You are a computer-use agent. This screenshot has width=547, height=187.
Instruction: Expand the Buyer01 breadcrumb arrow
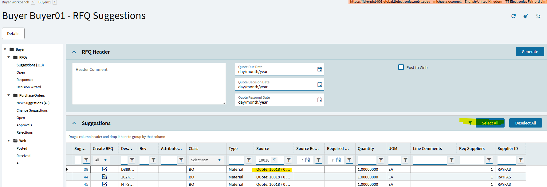tap(55, 2)
